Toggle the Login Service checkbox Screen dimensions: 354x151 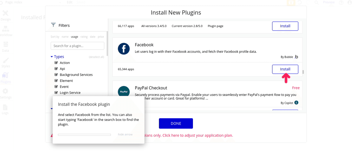pos(56,93)
